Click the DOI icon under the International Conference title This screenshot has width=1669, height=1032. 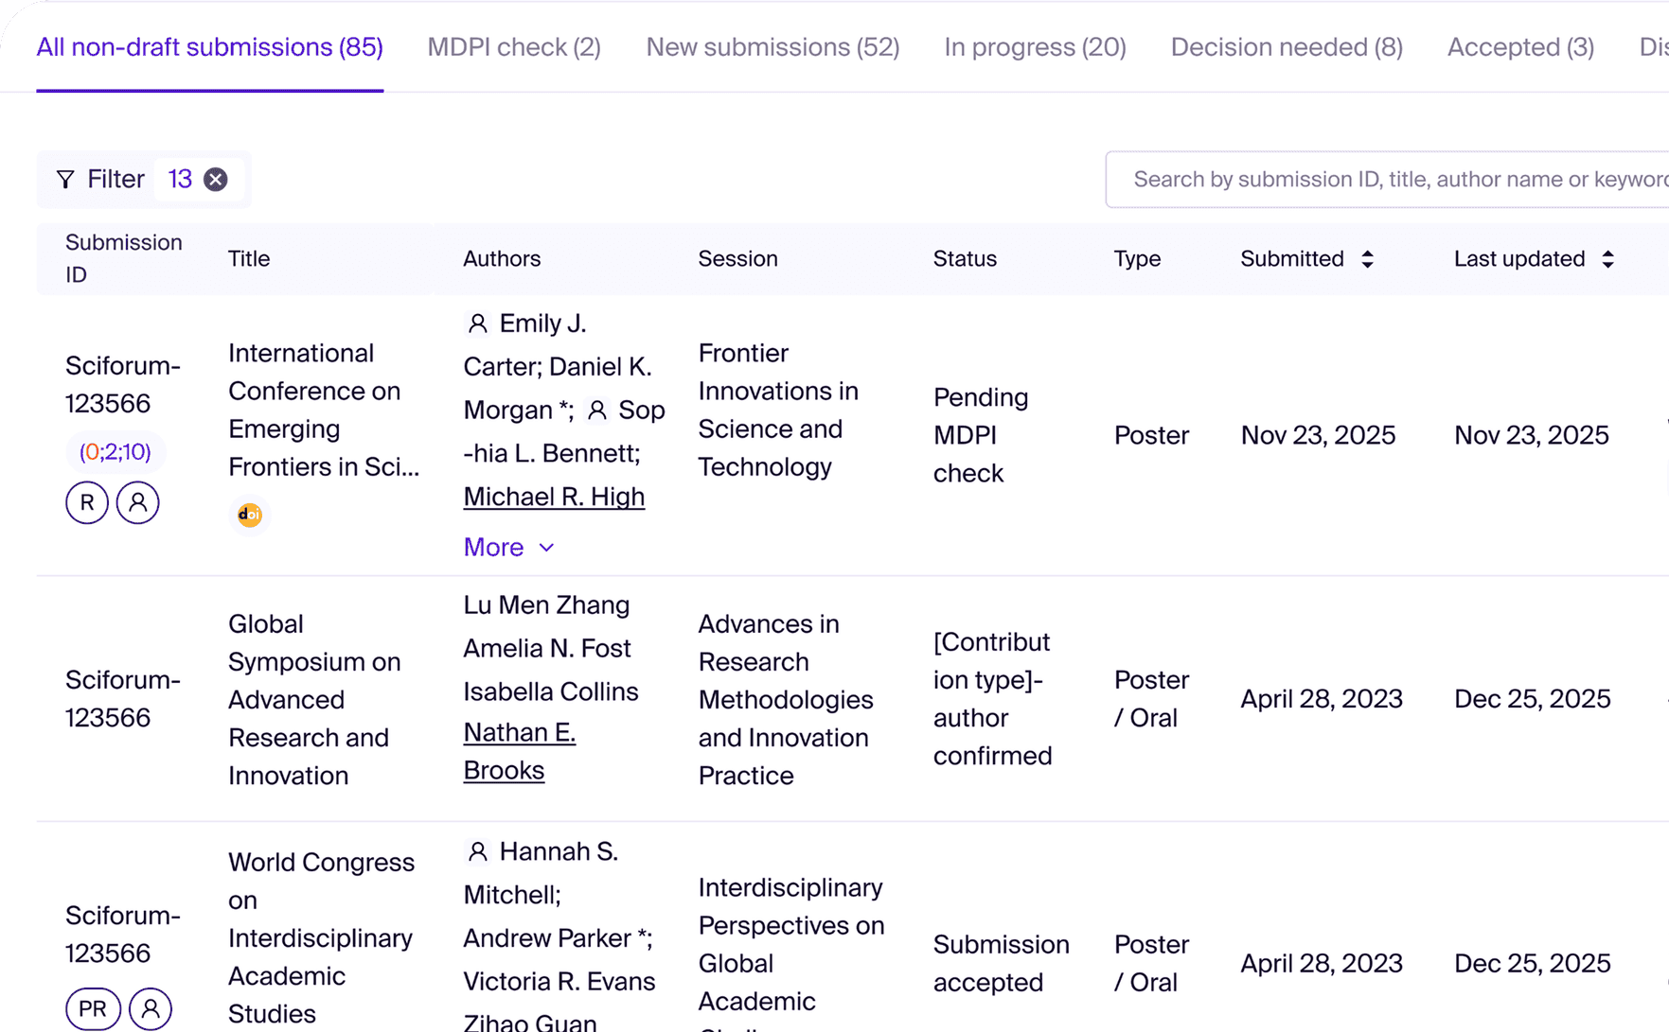pos(250,515)
